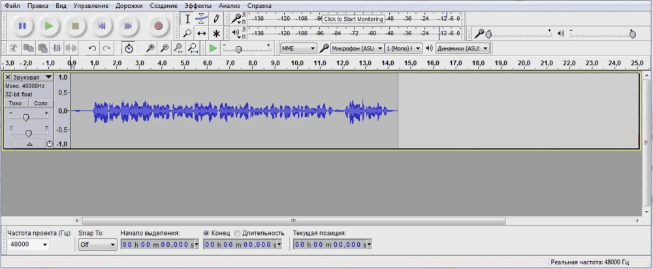653x269 pixels.
Task: Open the Управление menu
Action: 91,6
